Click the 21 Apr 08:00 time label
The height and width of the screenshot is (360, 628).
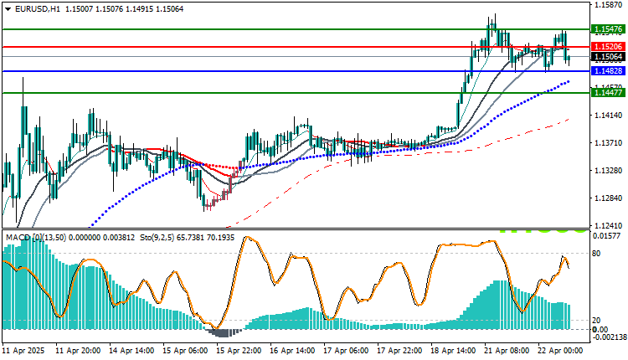(x=507, y=351)
